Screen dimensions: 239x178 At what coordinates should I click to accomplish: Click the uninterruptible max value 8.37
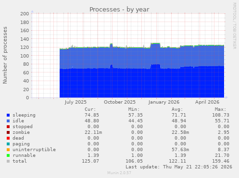[224, 150]
